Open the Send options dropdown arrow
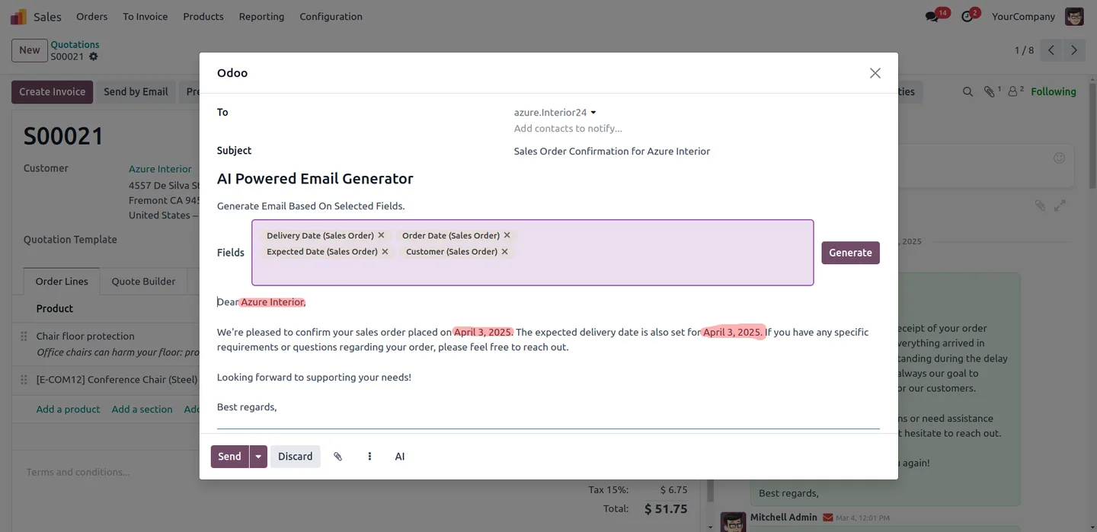 [258, 457]
